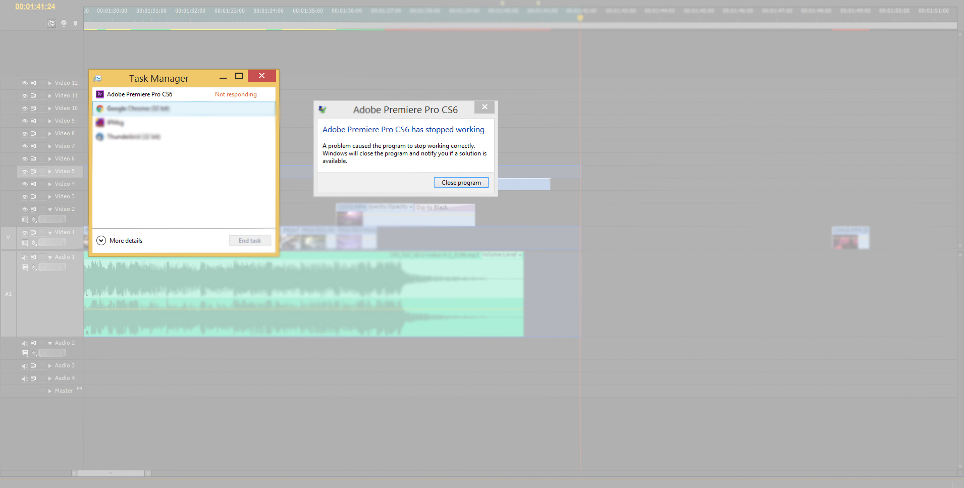The width and height of the screenshot is (964, 488).
Task: Expand the Audio 3 track
Action: pyautogui.click(x=49, y=365)
